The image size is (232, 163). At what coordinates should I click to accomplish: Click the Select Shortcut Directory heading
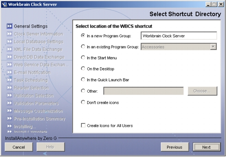point(185,14)
